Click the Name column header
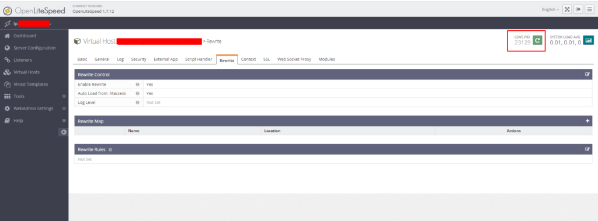This screenshot has height=221, width=598. pyautogui.click(x=134, y=131)
